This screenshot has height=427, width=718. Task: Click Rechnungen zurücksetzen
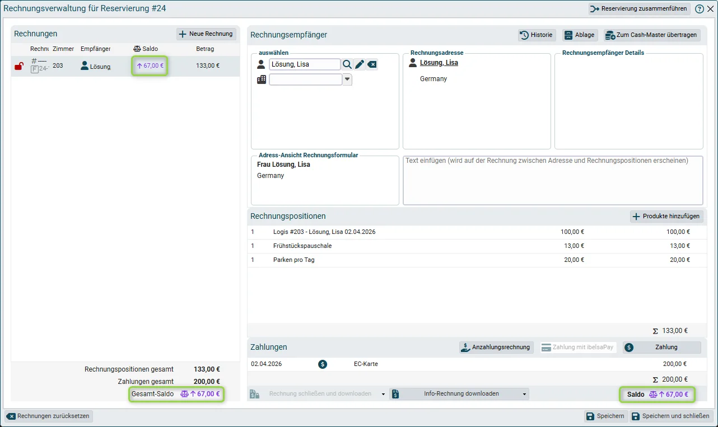(49, 416)
